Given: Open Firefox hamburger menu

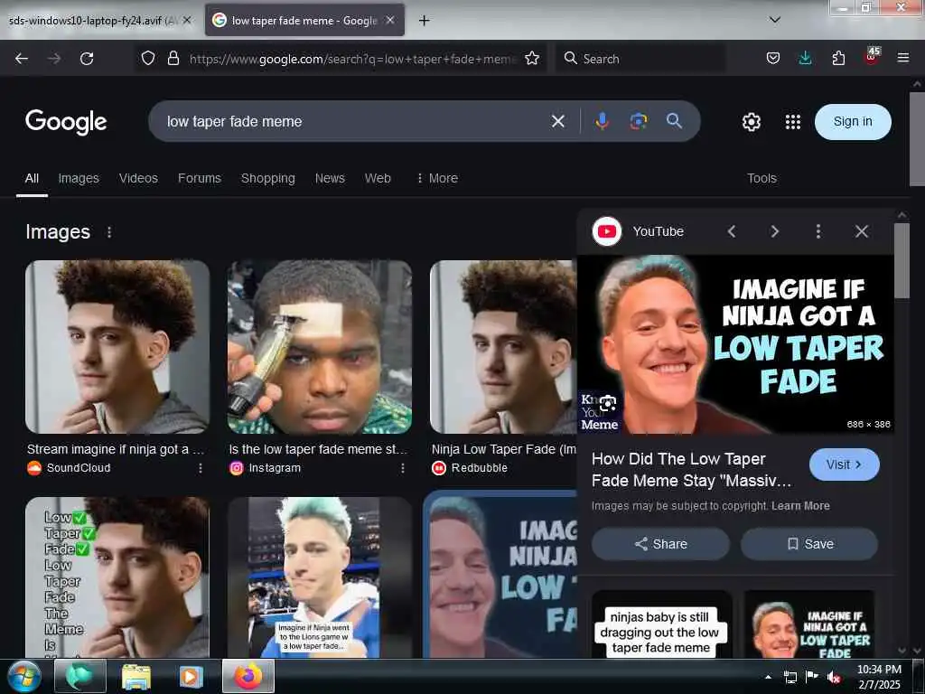Looking at the screenshot, I should (x=903, y=58).
